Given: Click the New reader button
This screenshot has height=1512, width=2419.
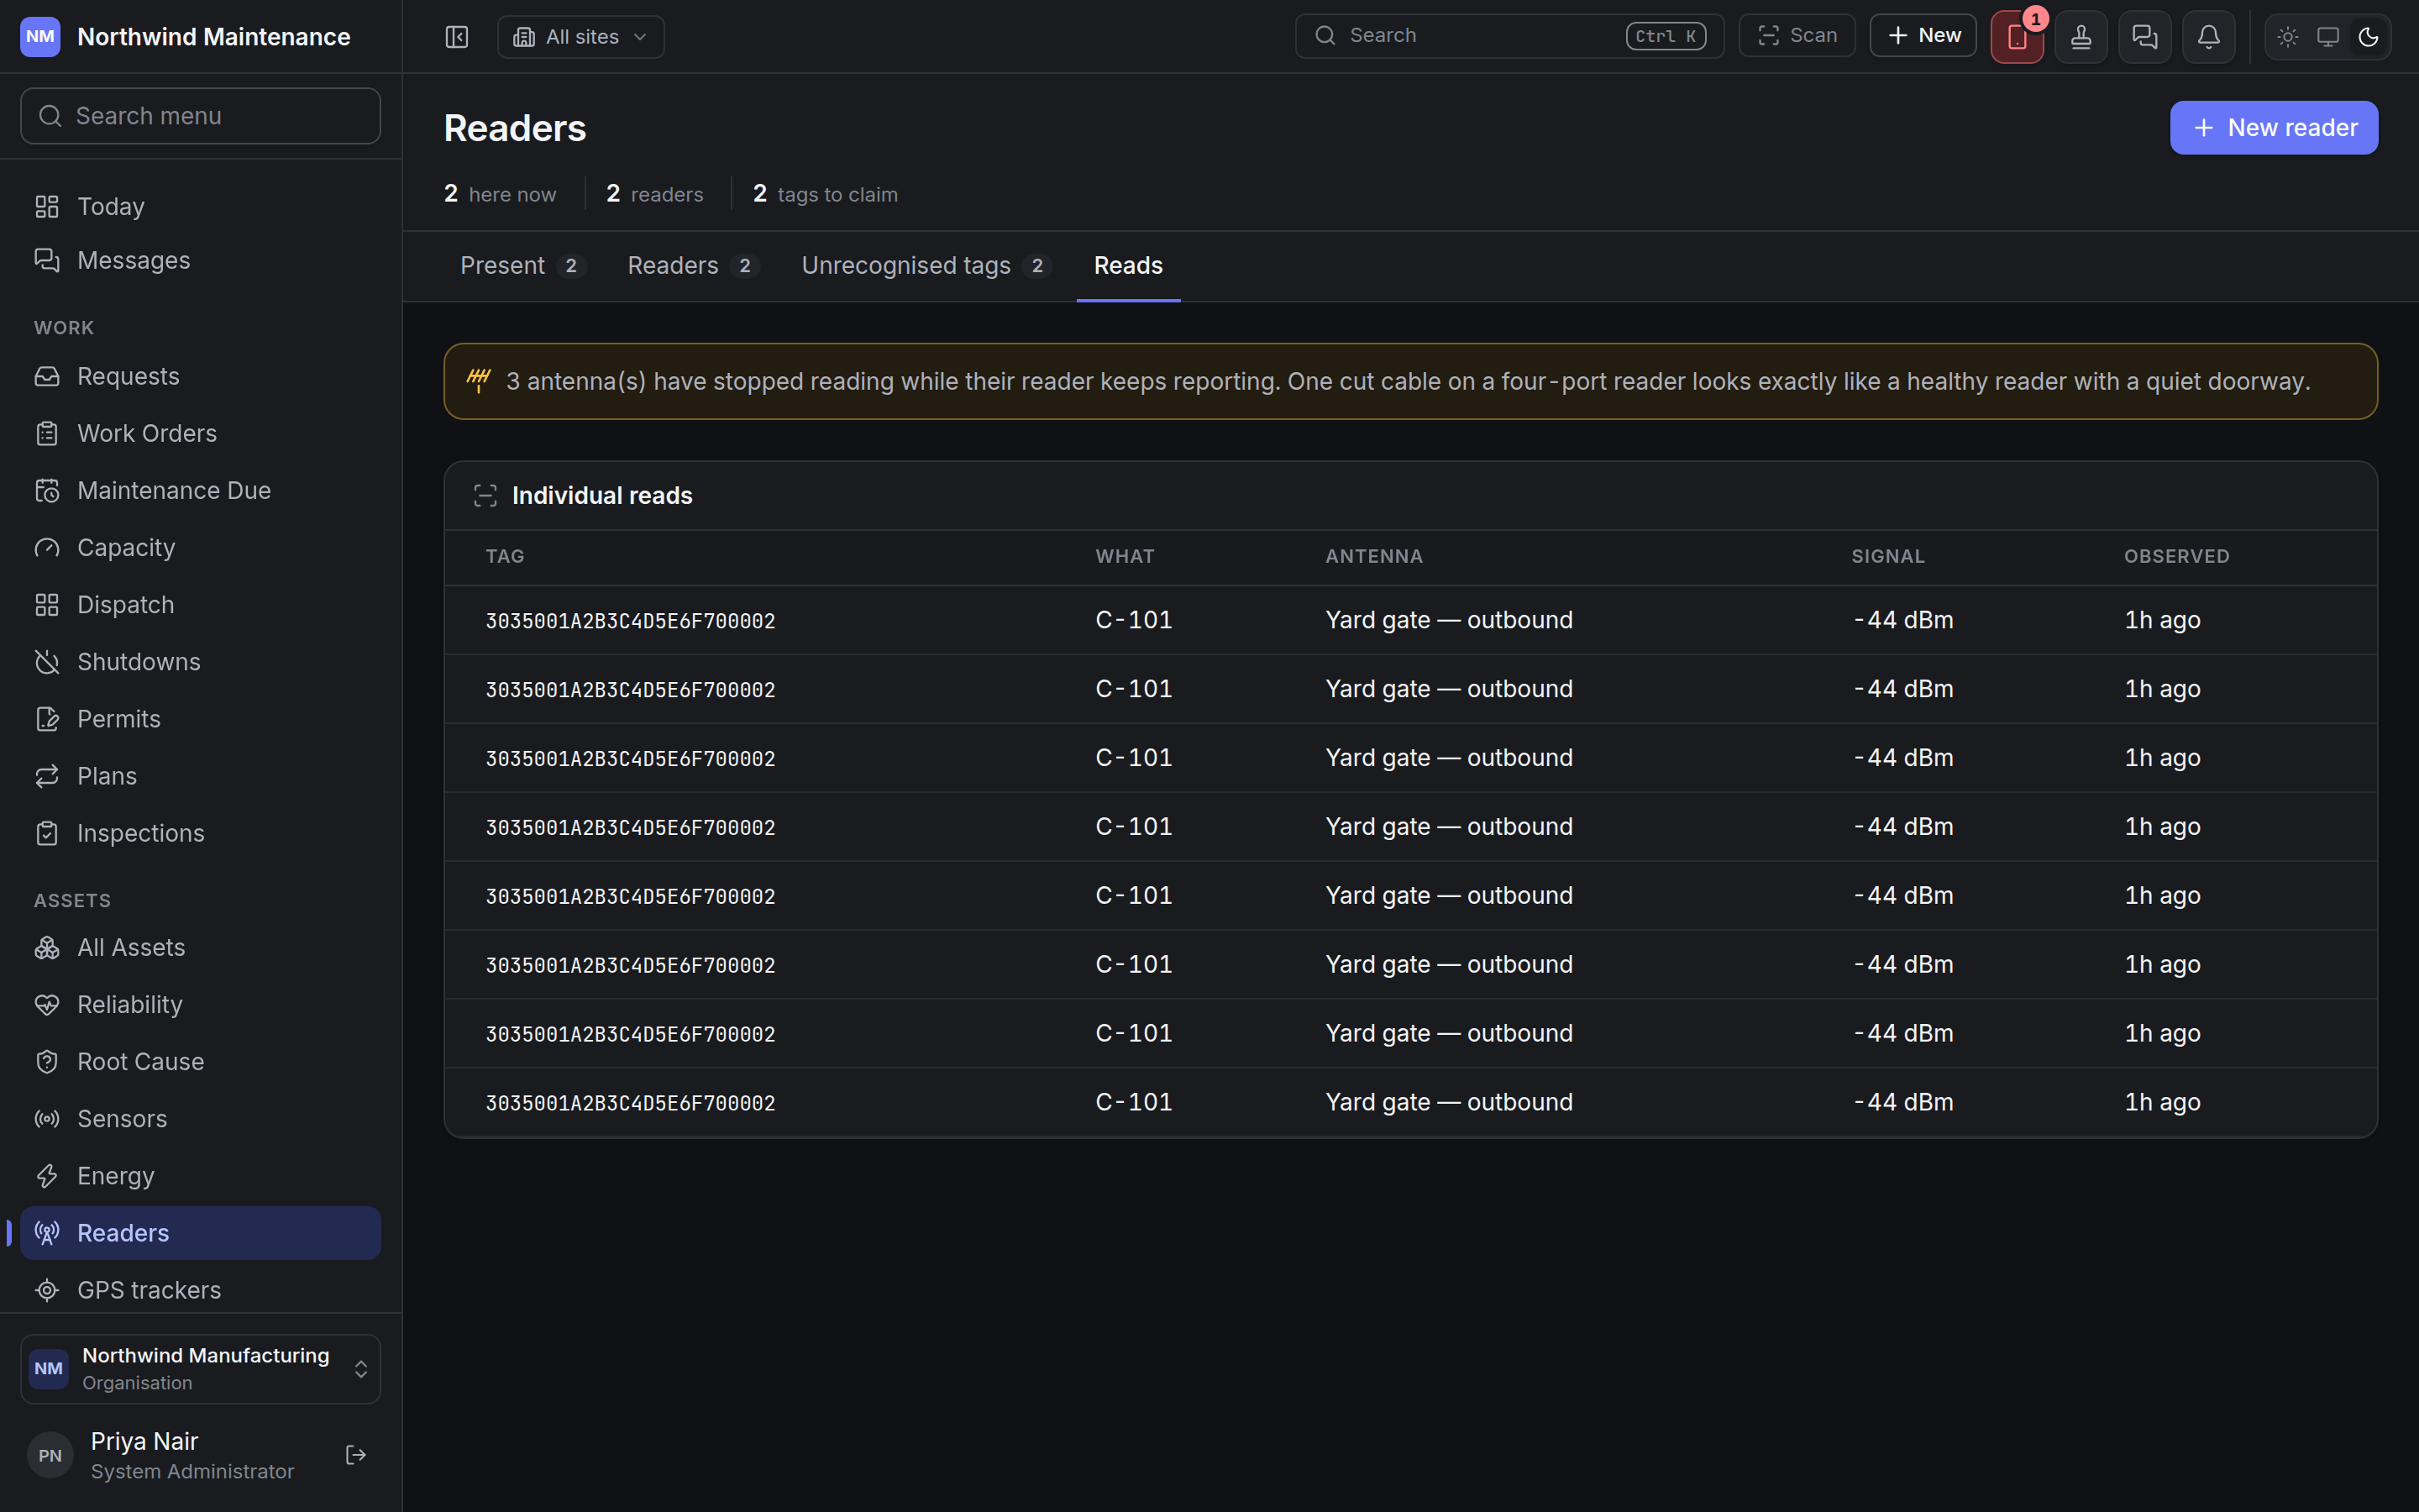Looking at the screenshot, I should click(x=2273, y=128).
